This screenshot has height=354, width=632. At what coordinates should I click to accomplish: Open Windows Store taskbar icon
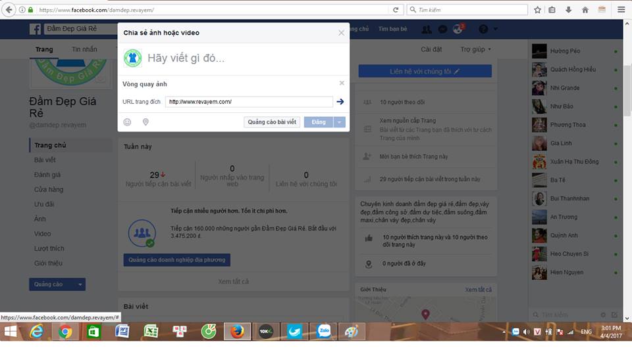point(93,332)
